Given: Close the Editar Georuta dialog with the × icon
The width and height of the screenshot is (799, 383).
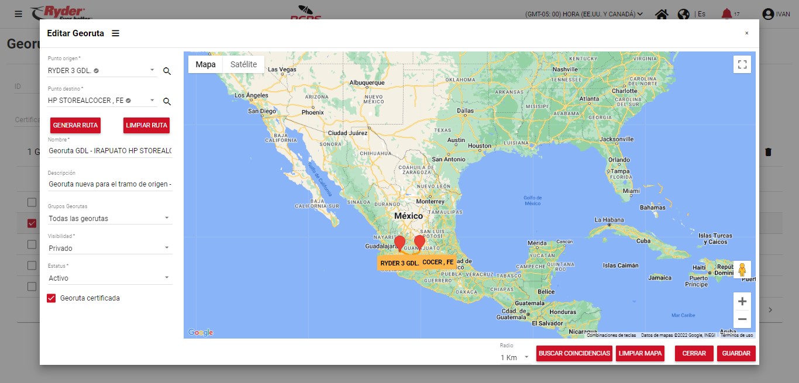Looking at the screenshot, I should (746, 33).
